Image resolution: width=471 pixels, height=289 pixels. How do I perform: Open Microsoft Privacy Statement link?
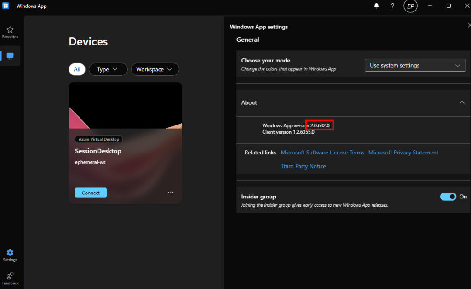403,153
